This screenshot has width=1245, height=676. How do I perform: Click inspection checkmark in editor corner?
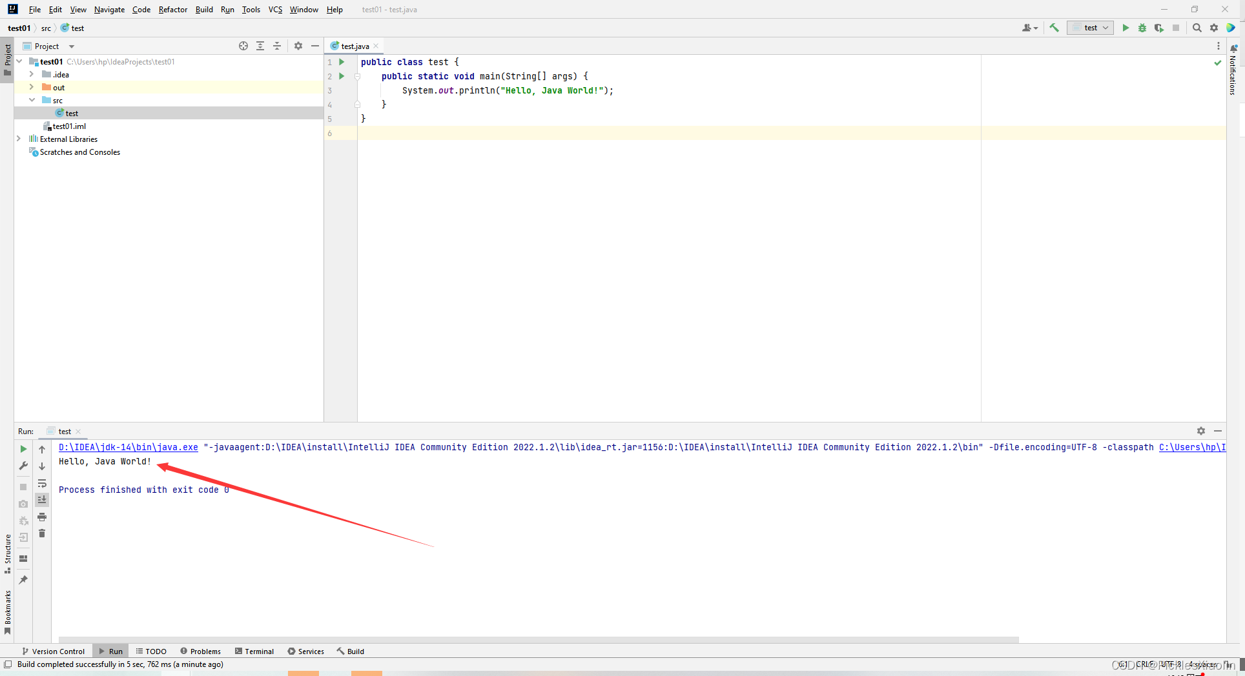point(1218,63)
